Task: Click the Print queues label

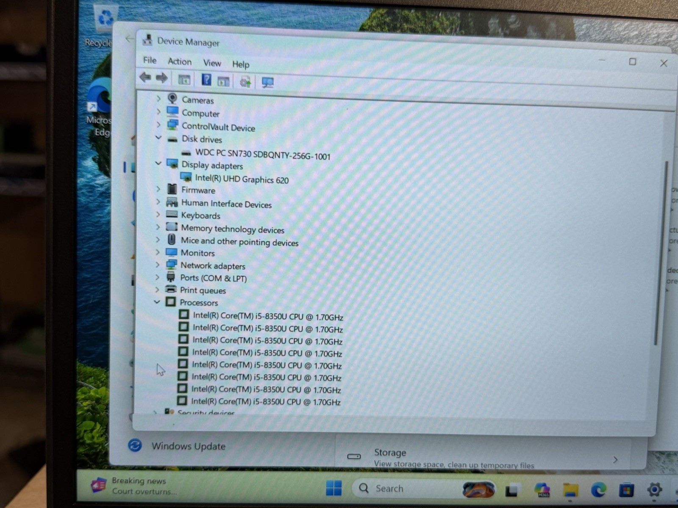Action: click(203, 290)
